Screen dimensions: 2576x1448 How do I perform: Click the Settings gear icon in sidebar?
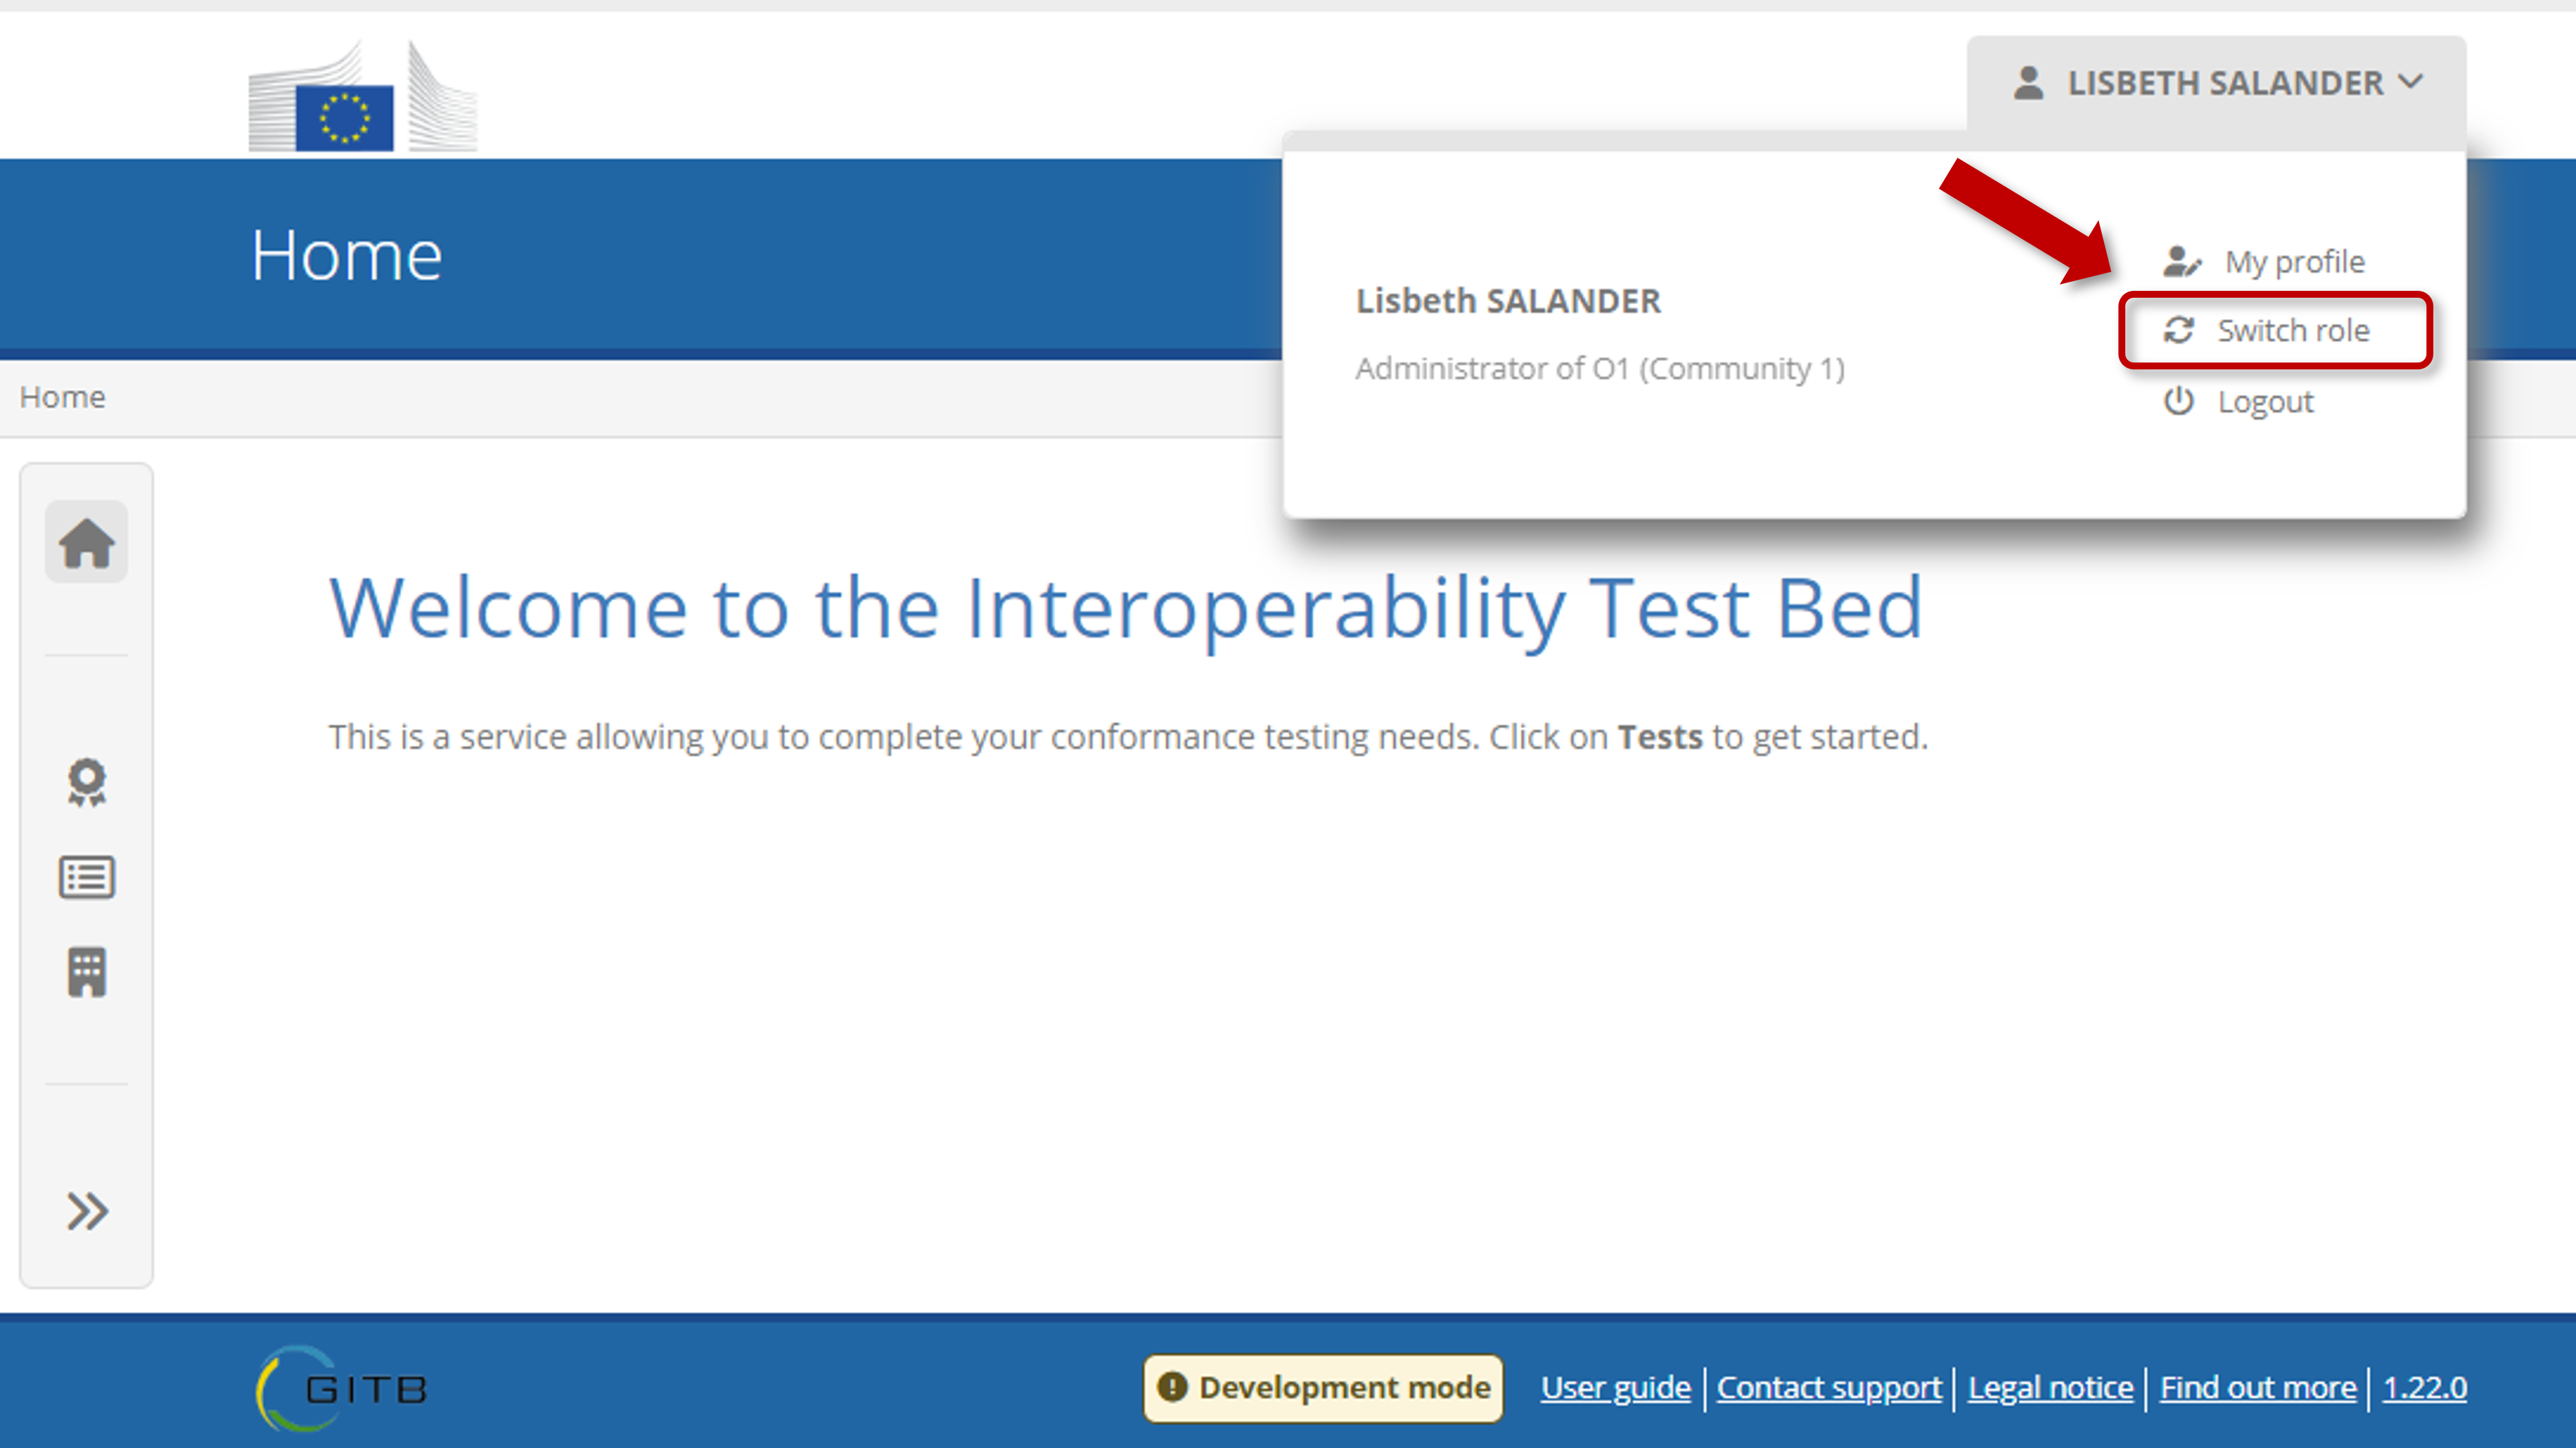pos(87,781)
